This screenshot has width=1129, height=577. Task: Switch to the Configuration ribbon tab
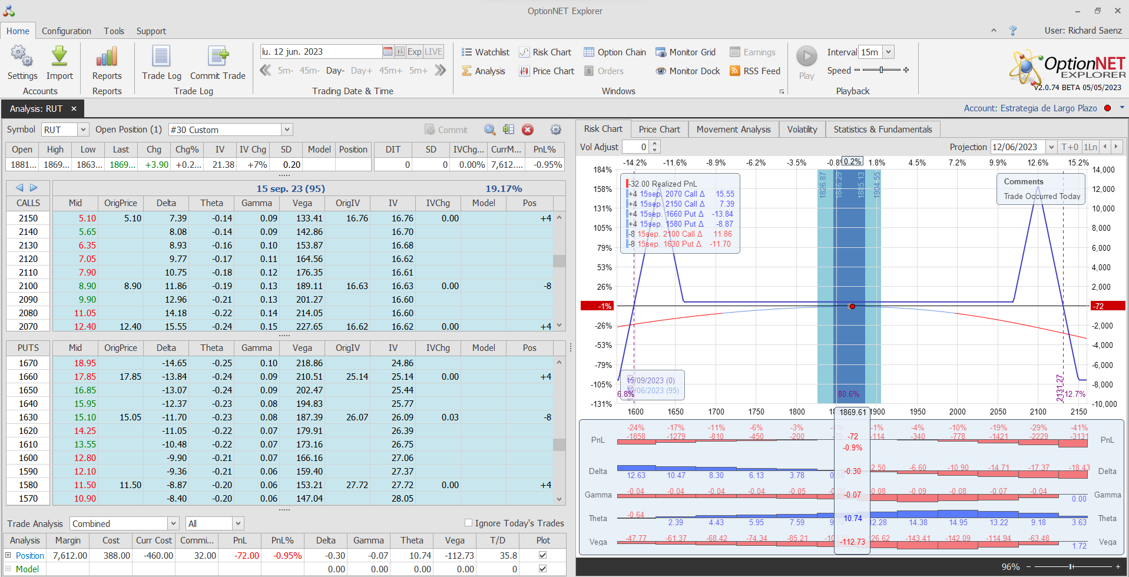click(67, 31)
